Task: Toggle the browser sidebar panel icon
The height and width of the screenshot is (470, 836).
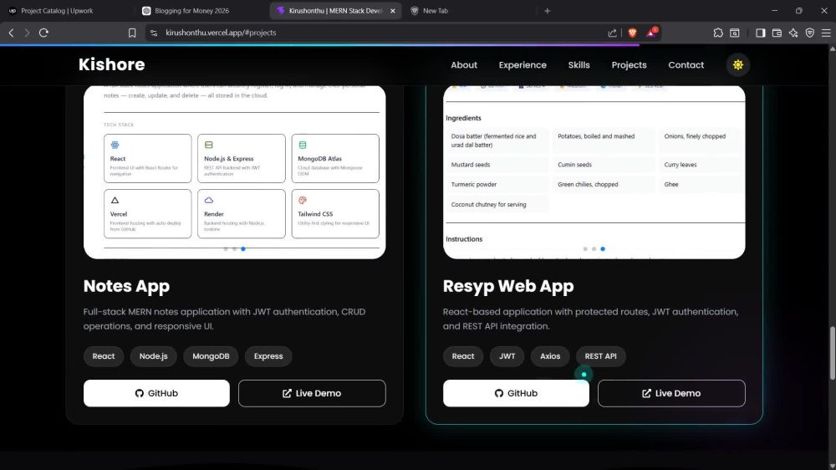Action: pyautogui.click(x=760, y=33)
